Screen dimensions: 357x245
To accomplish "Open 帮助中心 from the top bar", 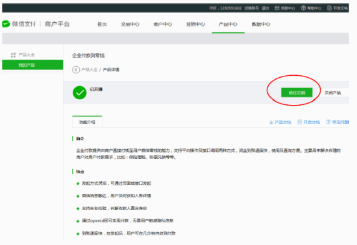I will click(314, 8).
